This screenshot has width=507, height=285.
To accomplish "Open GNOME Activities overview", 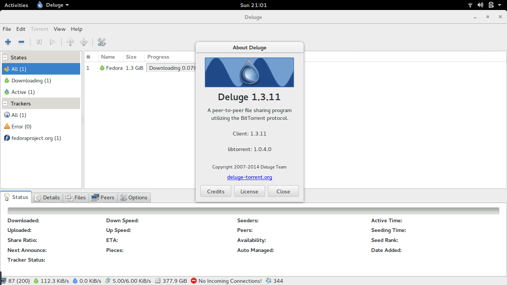I will 16,5.
